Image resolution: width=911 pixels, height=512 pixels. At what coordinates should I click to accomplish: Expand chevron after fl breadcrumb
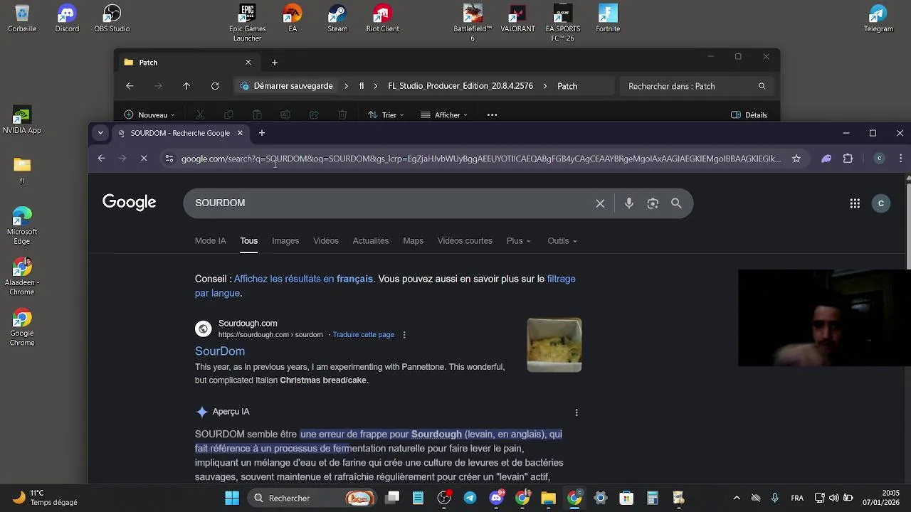375,86
